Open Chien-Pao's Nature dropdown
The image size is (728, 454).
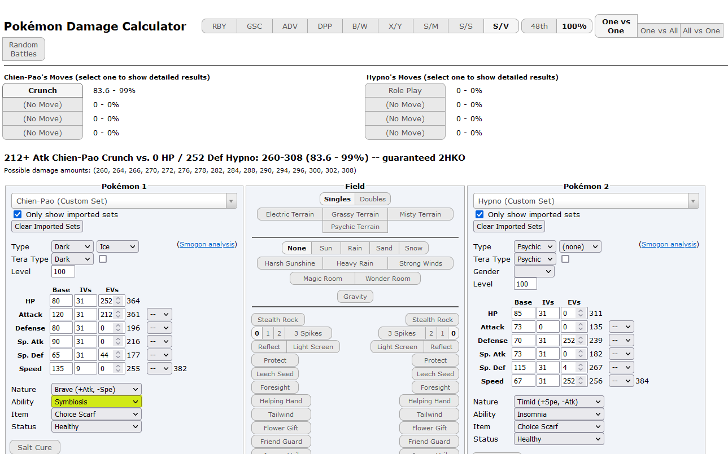[97, 389]
